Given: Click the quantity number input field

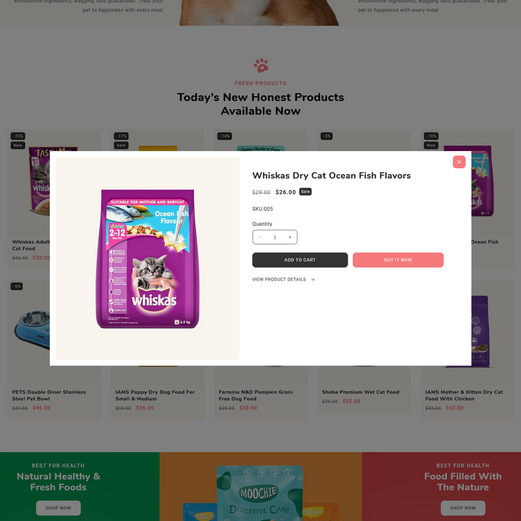Looking at the screenshot, I should click(275, 237).
